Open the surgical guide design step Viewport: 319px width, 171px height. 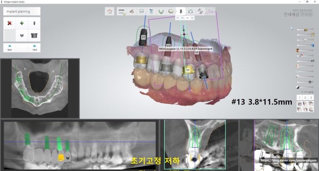[x=191, y=11]
